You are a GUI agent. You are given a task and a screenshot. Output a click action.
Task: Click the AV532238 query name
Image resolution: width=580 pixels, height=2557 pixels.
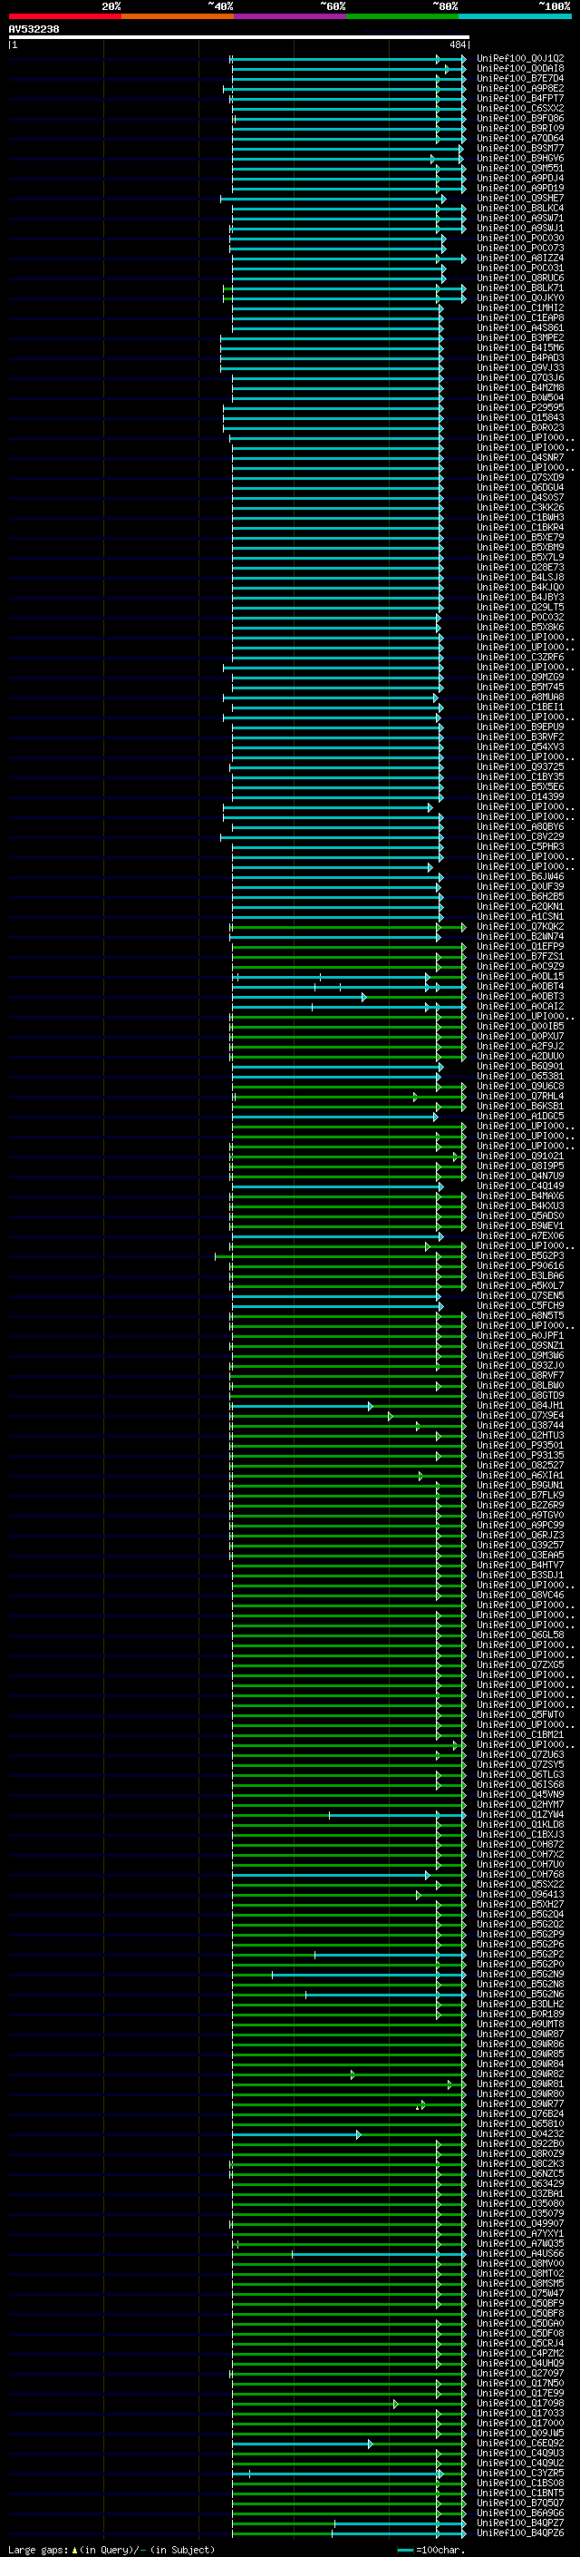point(34,29)
